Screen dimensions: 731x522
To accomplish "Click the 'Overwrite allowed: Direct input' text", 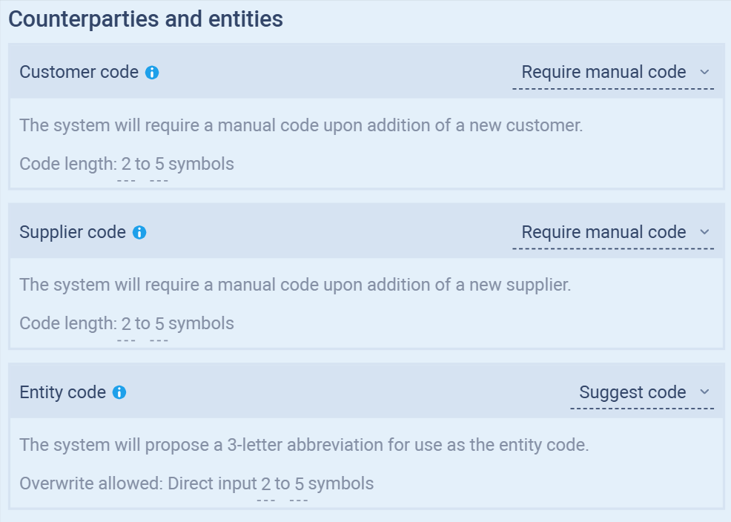I will point(138,484).
